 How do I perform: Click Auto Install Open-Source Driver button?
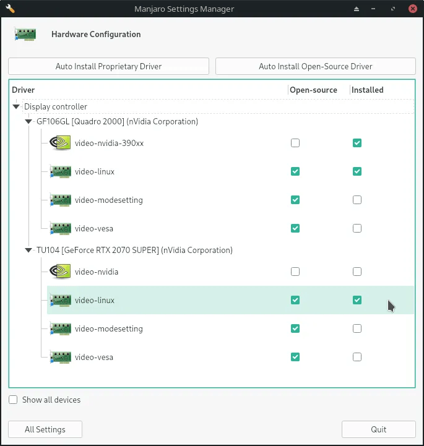(315, 66)
